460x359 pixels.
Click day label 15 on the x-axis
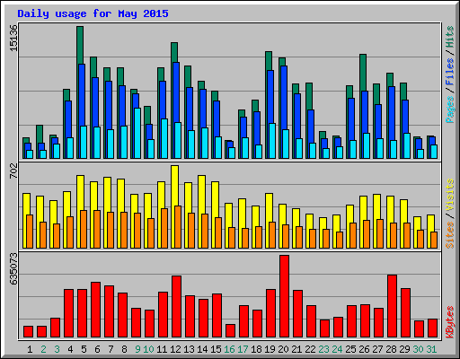(x=216, y=349)
